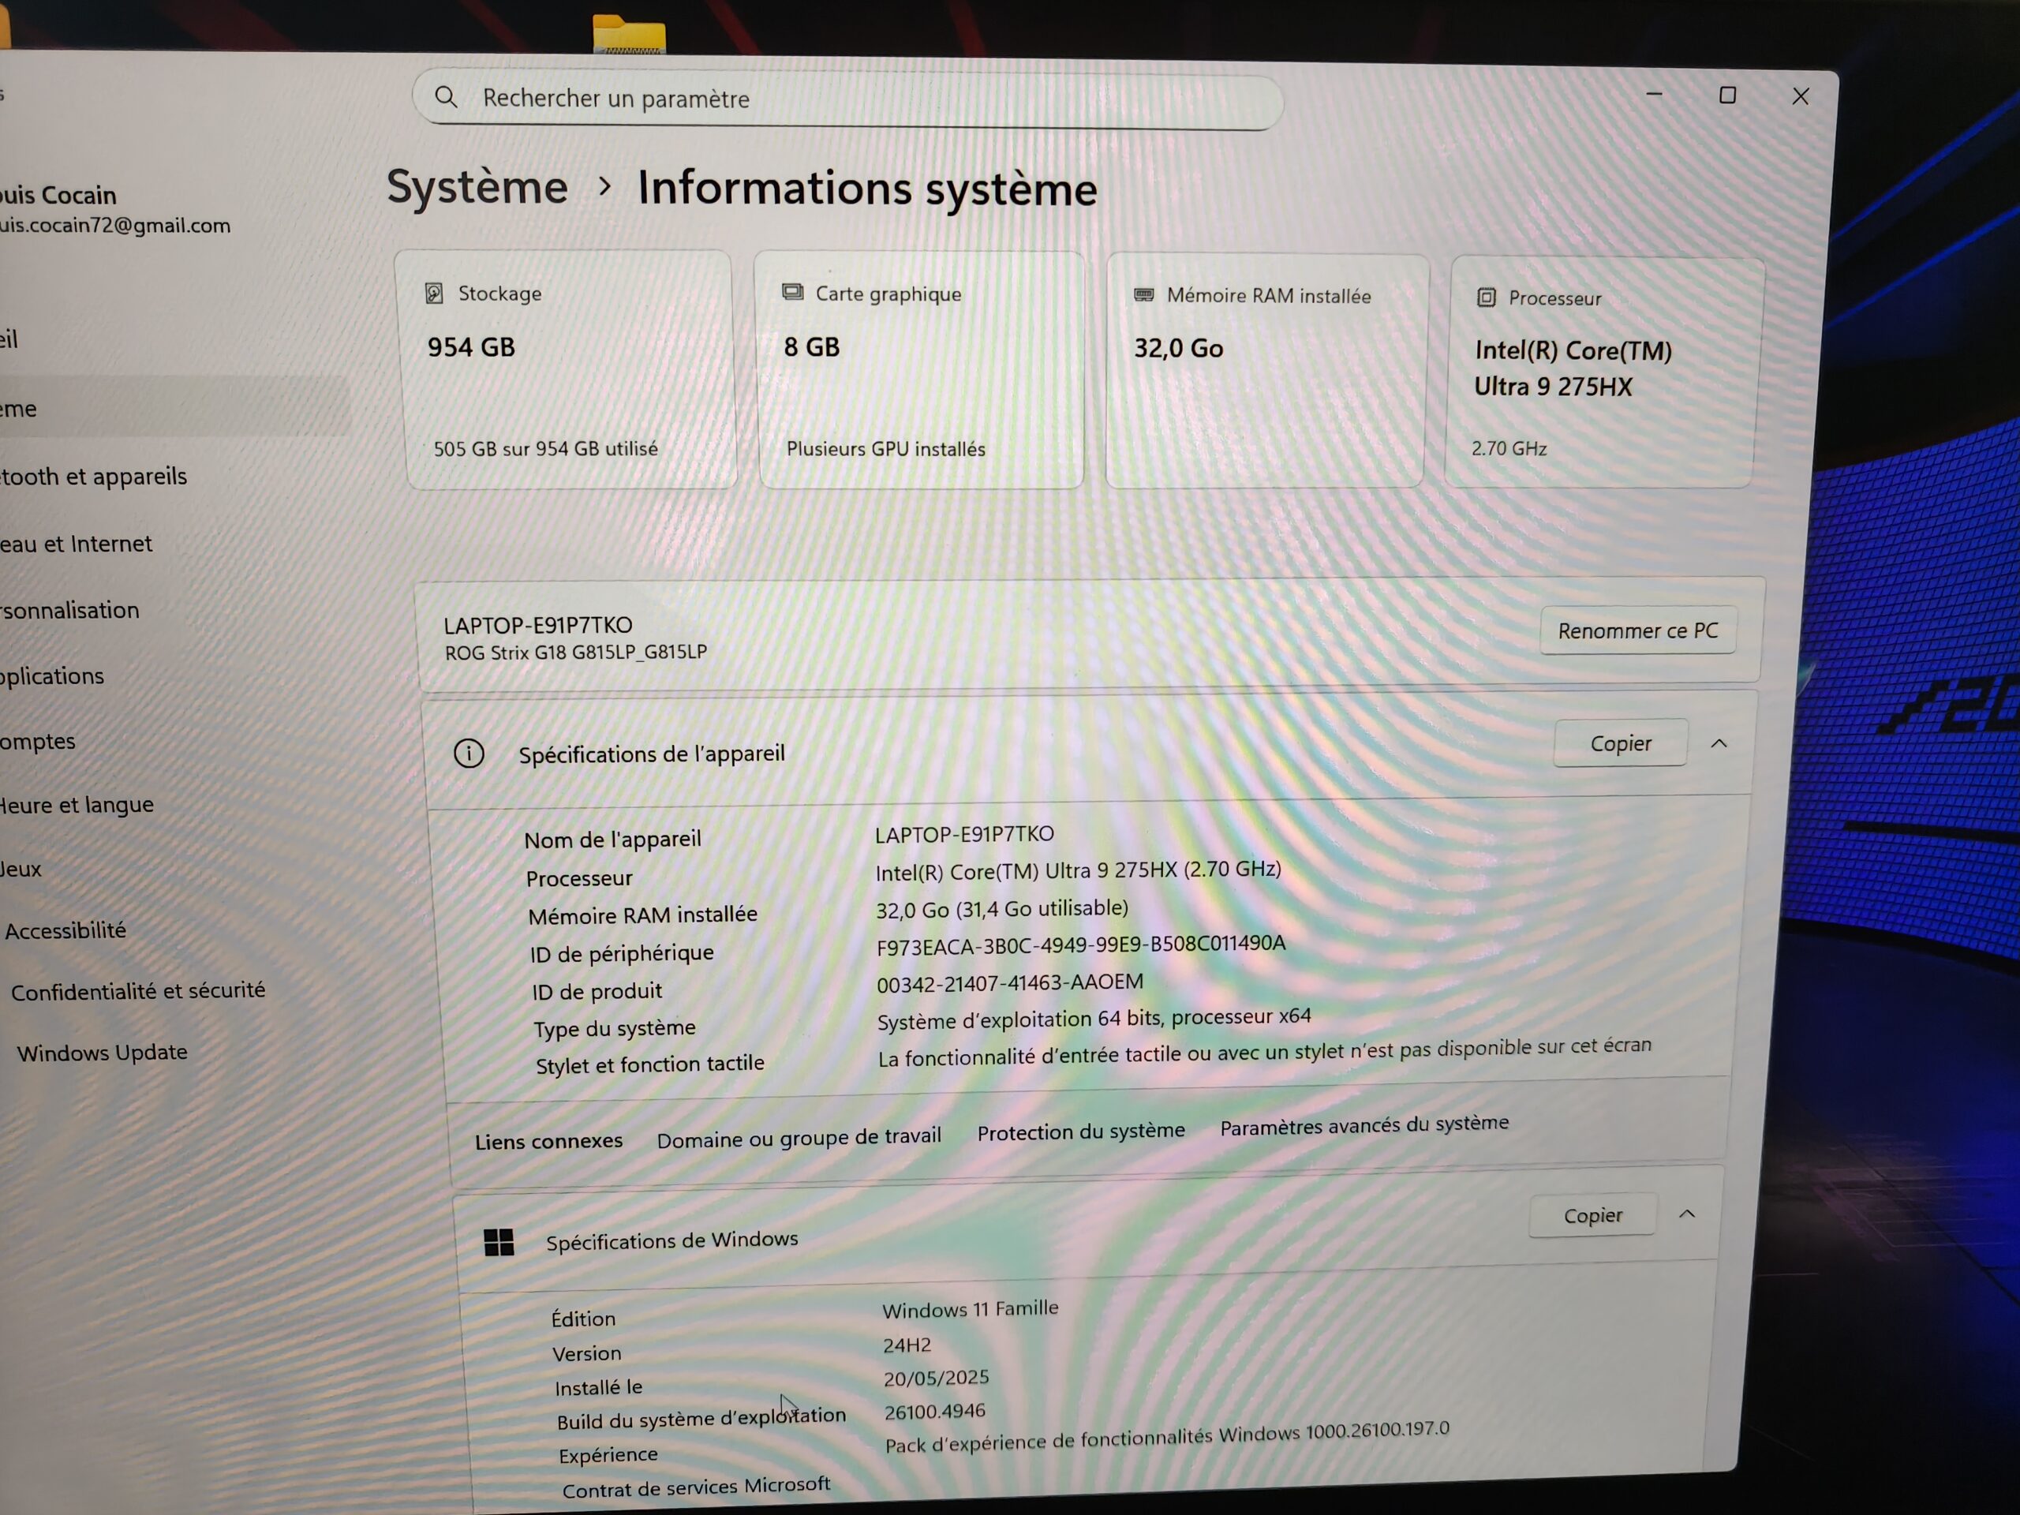Open Protection du système link
The image size is (2020, 1515).
click(x=1080, y=1132)
